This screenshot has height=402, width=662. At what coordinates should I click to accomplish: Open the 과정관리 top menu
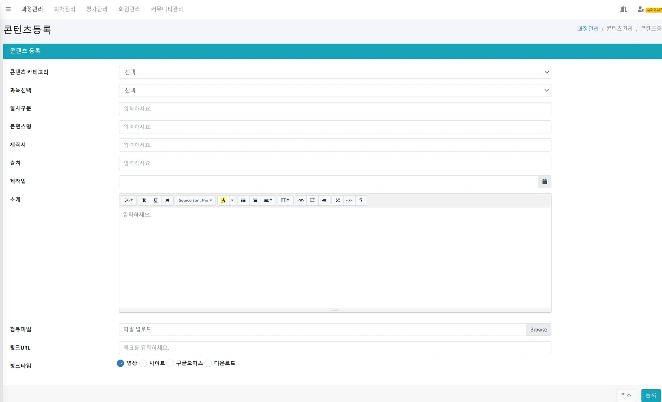click(32, 9)
